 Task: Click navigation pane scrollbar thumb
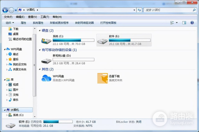[34, 65]
